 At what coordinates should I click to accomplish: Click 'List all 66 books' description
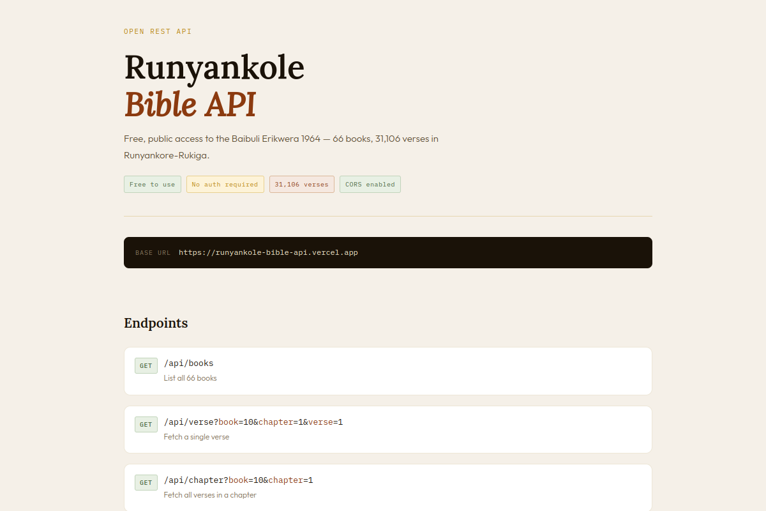(x=190, y=378)
